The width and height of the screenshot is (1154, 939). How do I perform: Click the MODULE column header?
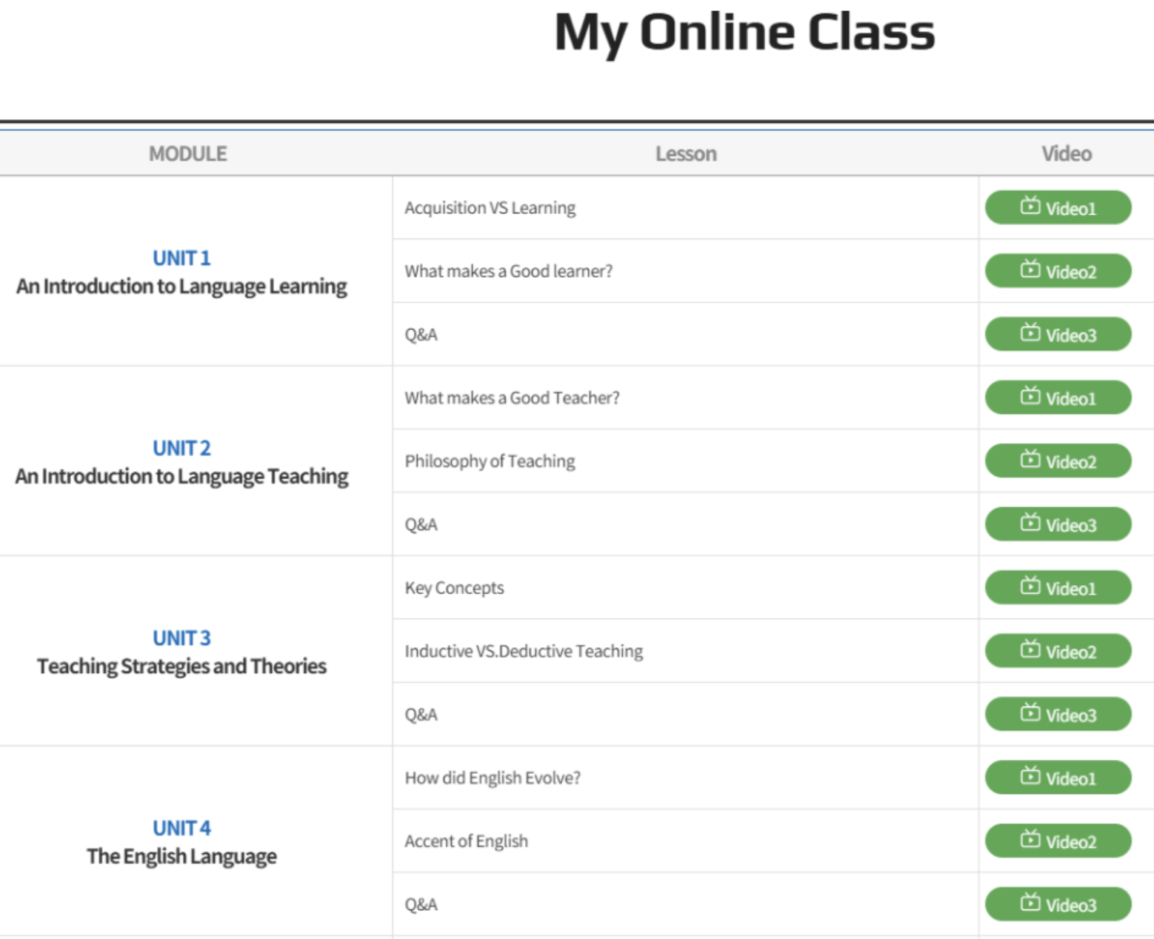188,154
